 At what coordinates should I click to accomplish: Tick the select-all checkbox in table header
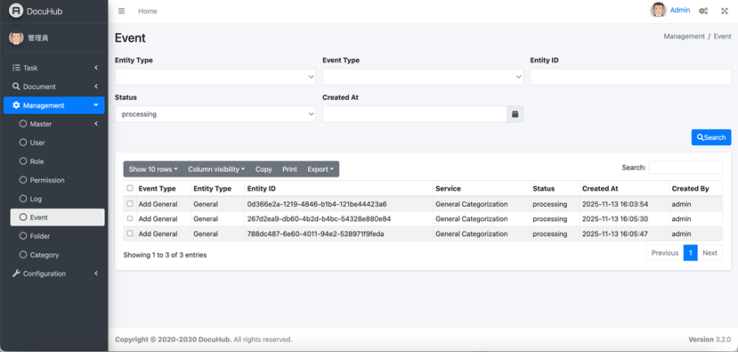pos(130,189)
